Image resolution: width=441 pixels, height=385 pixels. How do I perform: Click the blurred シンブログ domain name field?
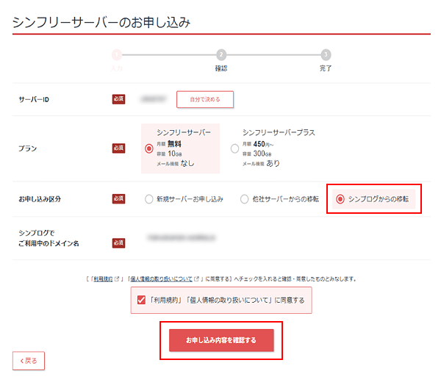click(x=182, y=238)
